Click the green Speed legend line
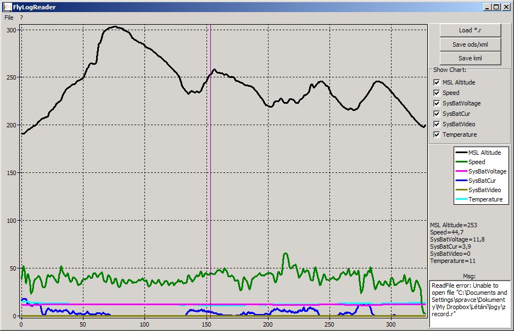Viewport: 514px width, 331px height. pos(461,162)
